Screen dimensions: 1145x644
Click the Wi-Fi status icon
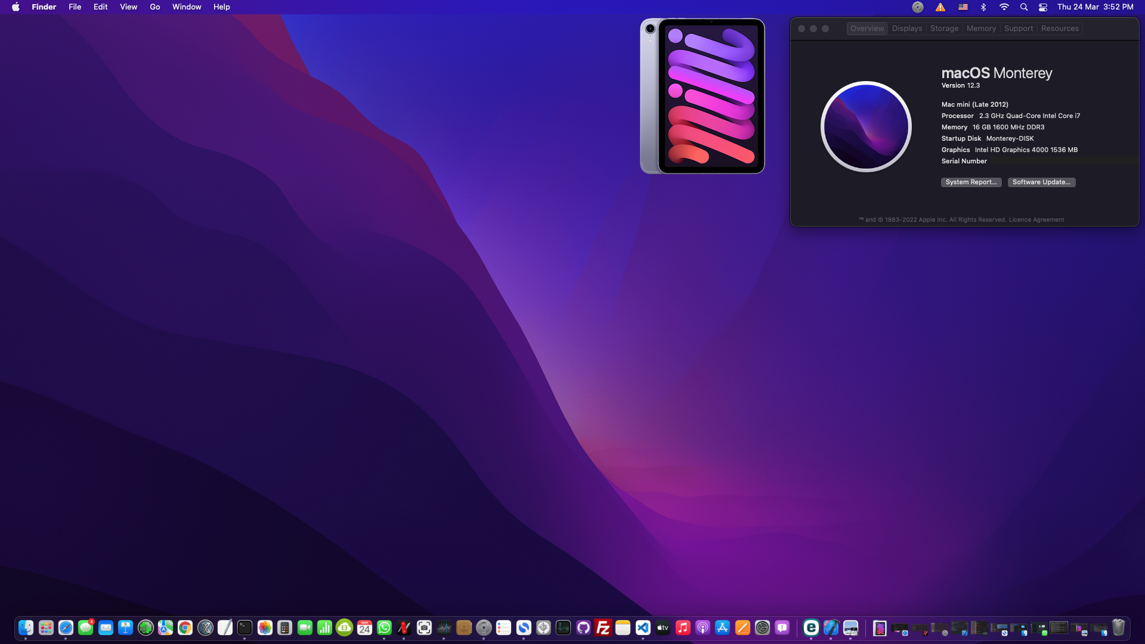1004,7
